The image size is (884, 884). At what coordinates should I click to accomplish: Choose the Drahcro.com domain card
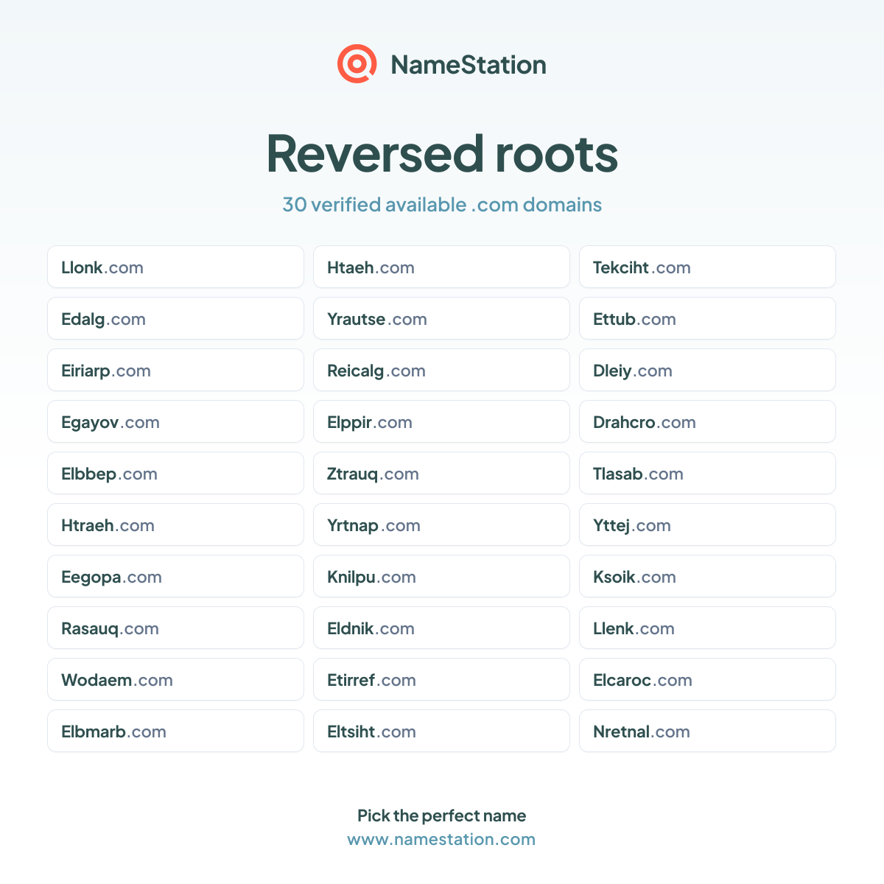point(707,421)
